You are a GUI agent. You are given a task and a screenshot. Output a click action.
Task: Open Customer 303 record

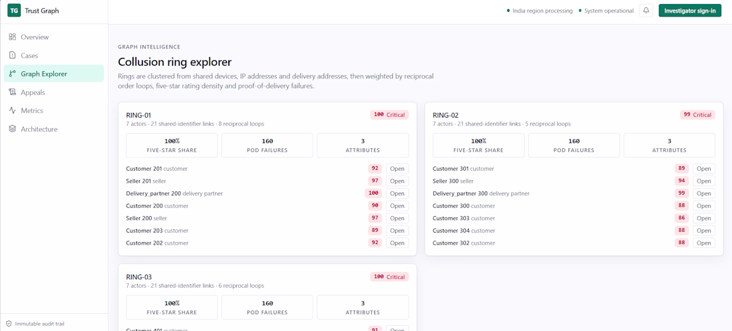(x=704, y=218)
